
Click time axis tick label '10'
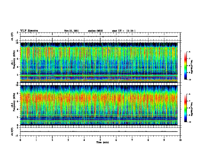coord(180,140)
